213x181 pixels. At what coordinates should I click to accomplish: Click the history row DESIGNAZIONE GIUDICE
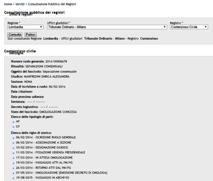click(x=42, y=147)
